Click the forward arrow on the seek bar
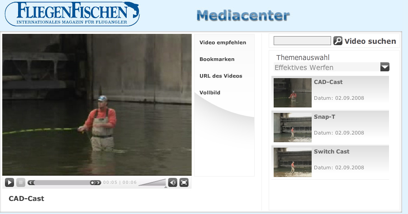Viewport: 408px width, 214px height. 98,183
